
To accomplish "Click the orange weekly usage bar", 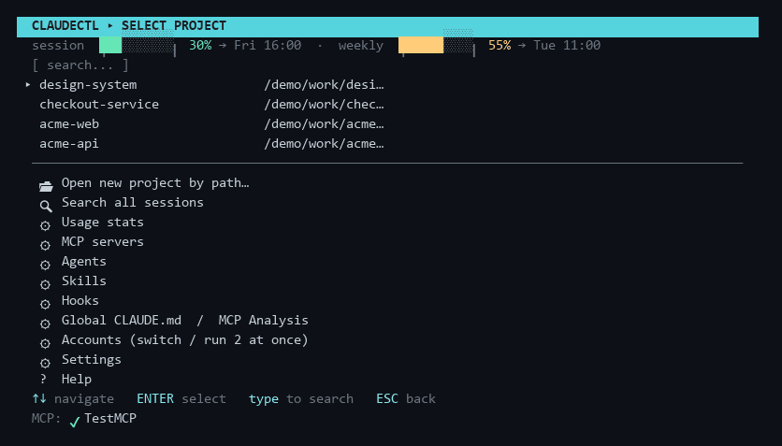I will point(421,45).
